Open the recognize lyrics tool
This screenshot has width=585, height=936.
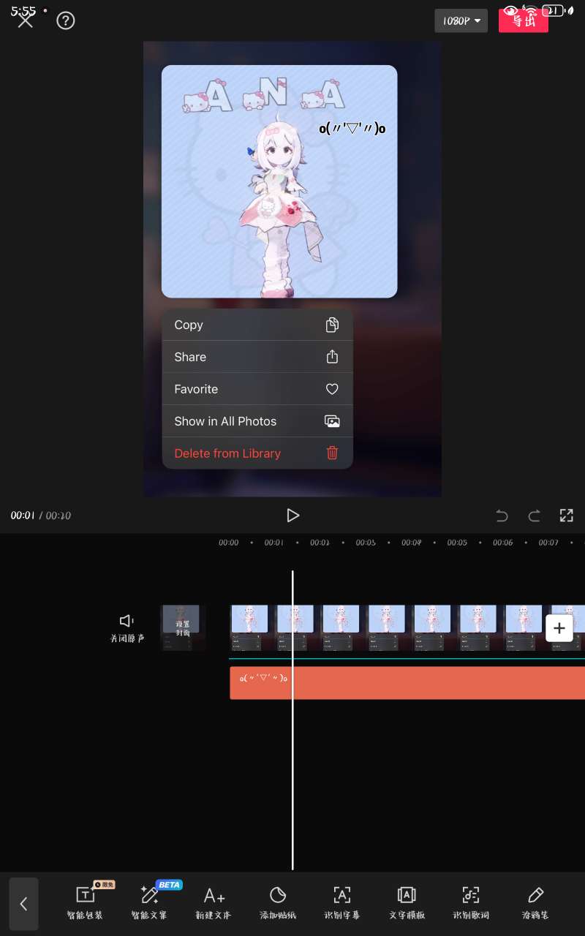pos(471,902)
